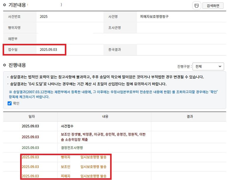Click the 접수일 value 2025.09.03
The image size is (227, 180).
(48, 50)
